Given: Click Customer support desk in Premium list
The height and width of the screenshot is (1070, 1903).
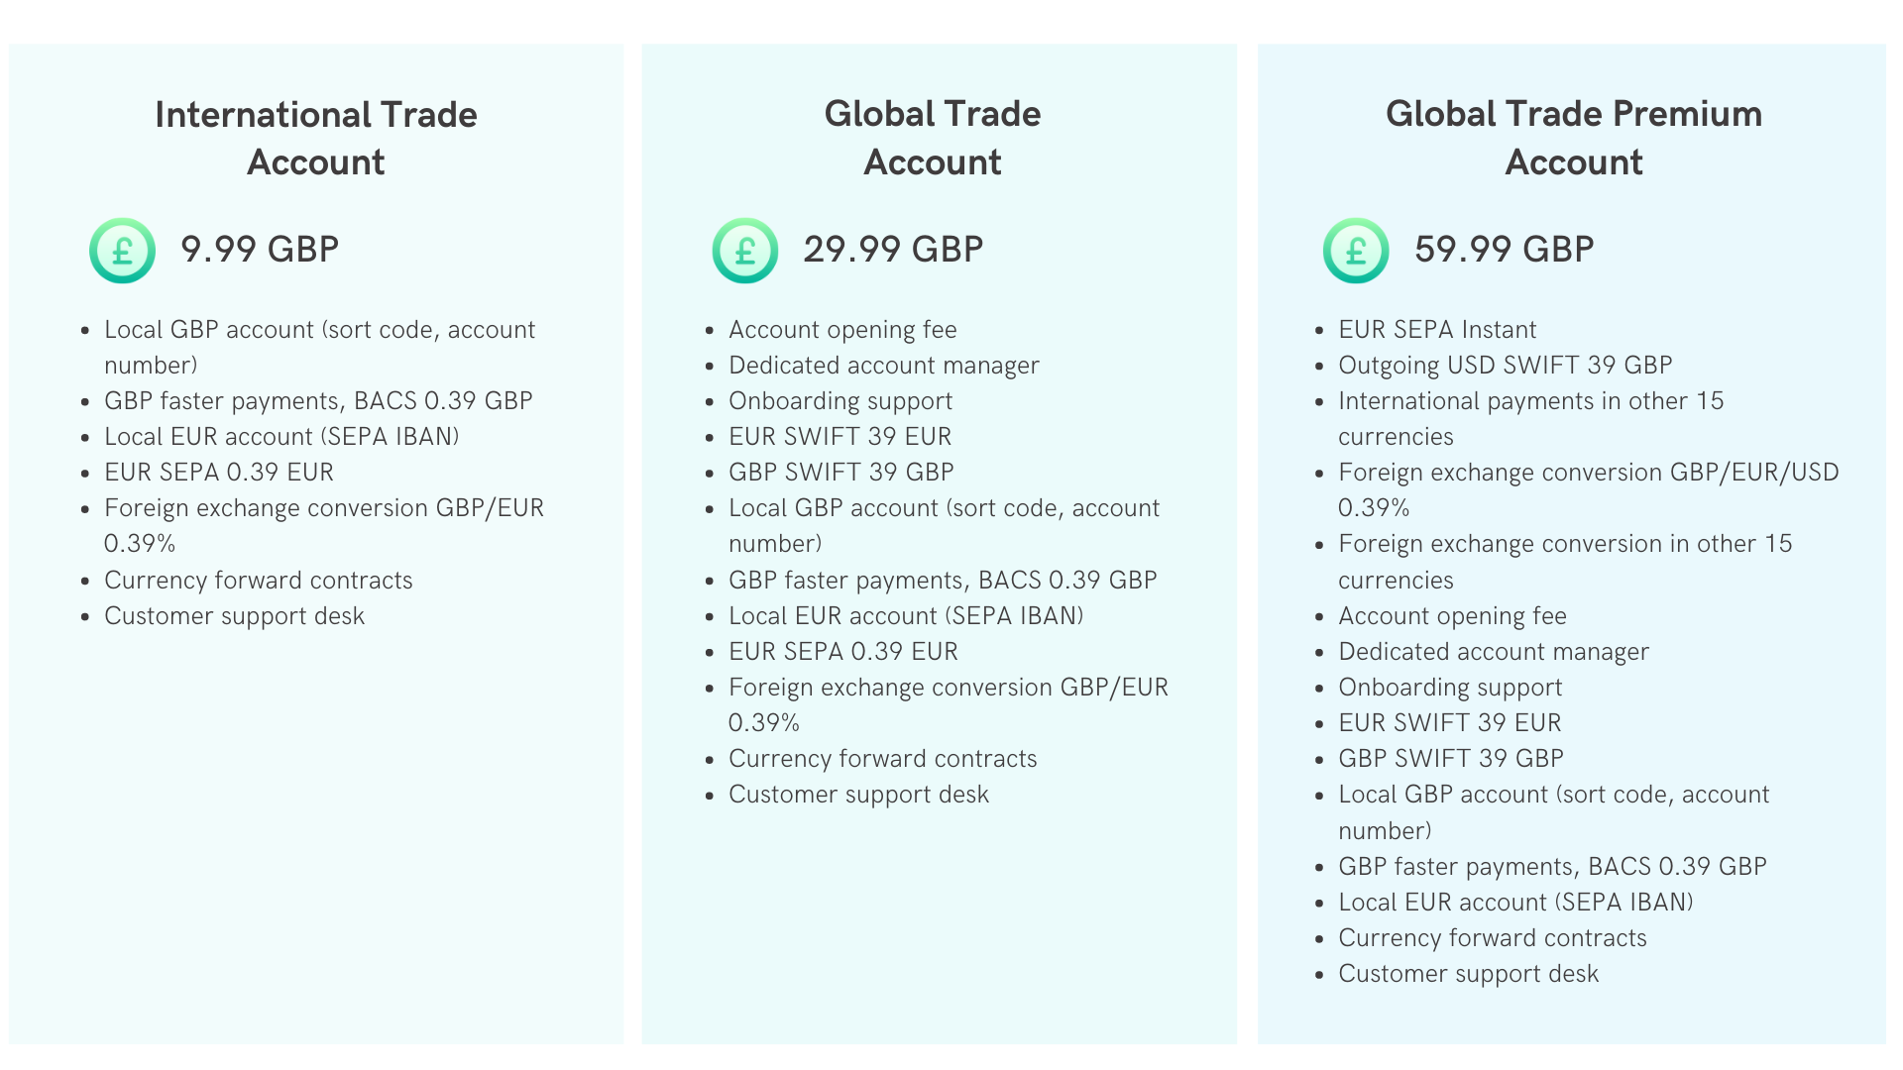Looking at the screenshot, I should point(1469,973).
